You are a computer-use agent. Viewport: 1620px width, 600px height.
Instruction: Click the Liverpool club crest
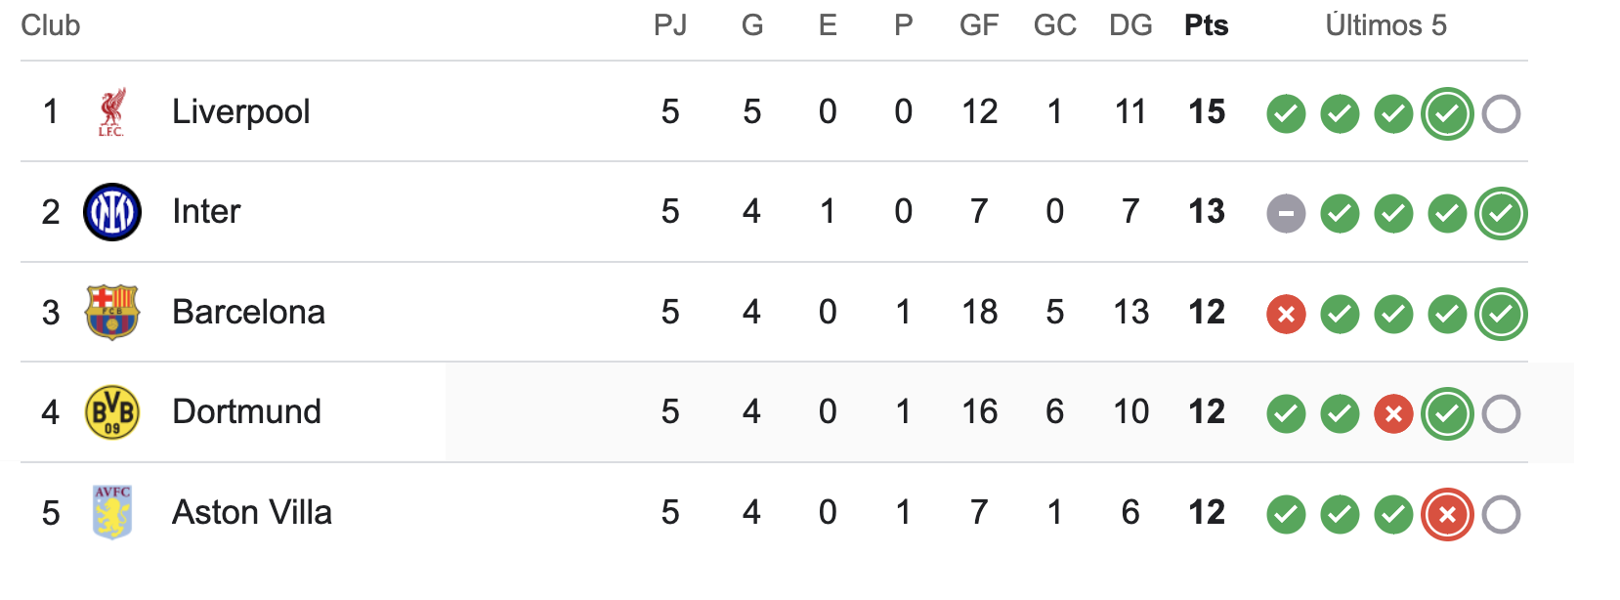[x=111, y=112]
